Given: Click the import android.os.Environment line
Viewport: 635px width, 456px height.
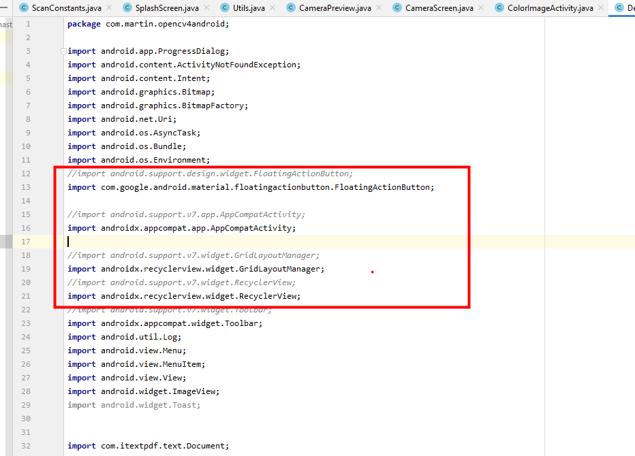Looking at the screenshot, I should click(x=138, y=160).
